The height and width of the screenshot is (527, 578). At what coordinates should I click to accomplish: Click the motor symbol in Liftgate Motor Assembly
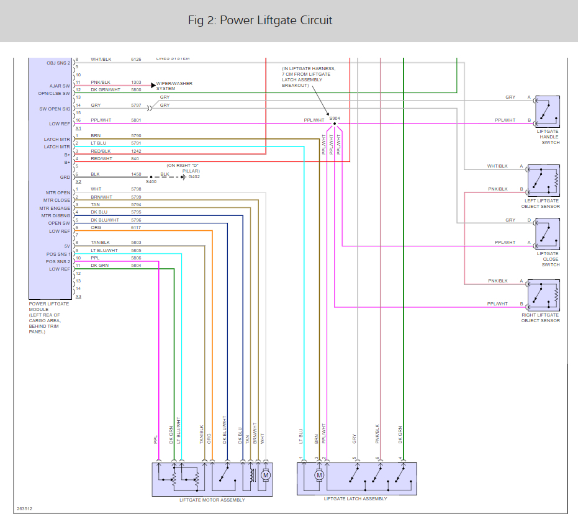click(266, 475)
